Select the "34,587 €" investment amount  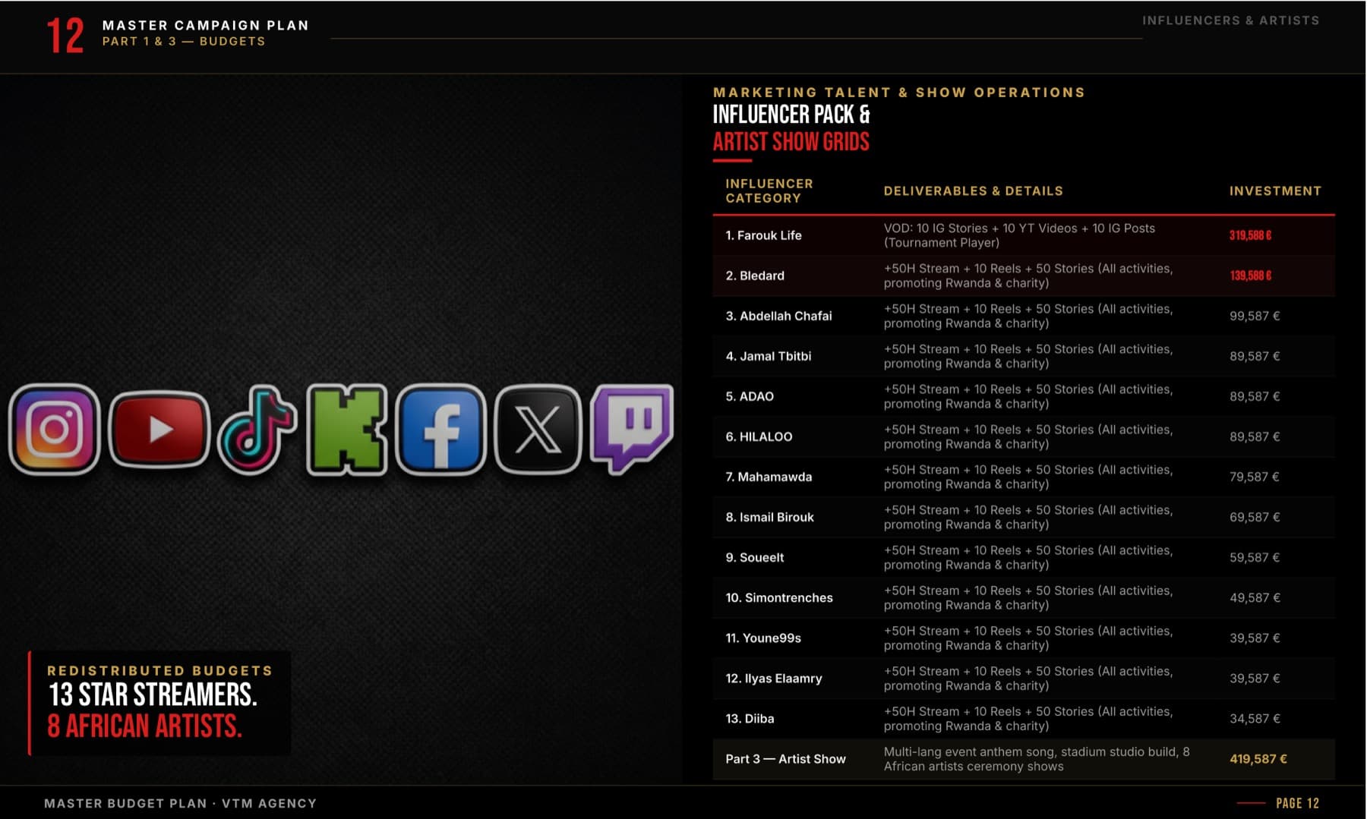(1255, 718)
